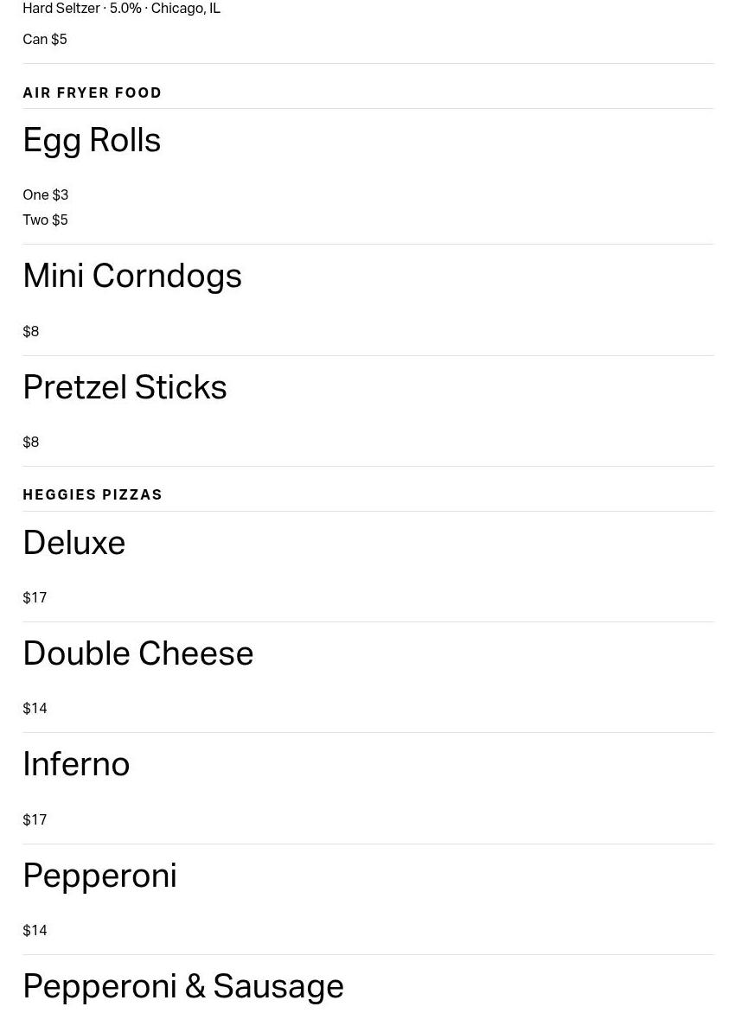
Task: Click the $17 price under Deluxe
Action: click(x=35, y=598)
